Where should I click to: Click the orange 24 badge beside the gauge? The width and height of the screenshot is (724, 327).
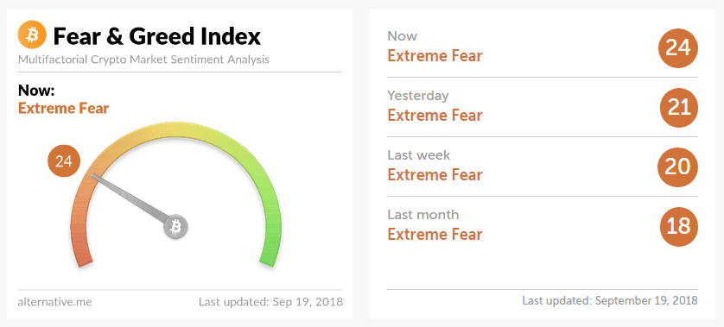point(64,161)
